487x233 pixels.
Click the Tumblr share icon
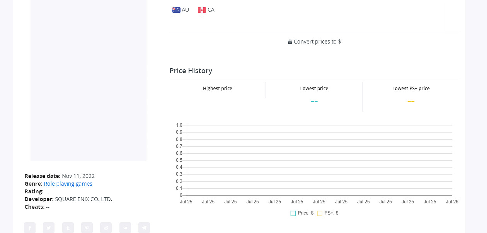tap(68, 228)
